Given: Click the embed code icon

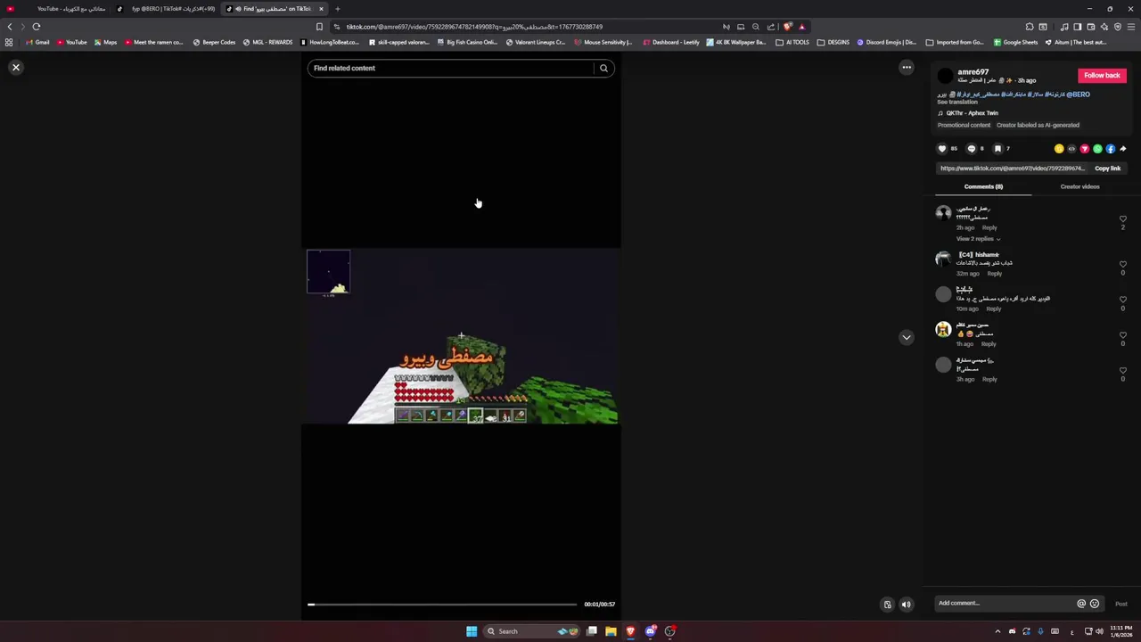Looking at the screenshot, I should (x=1071, y=149).
